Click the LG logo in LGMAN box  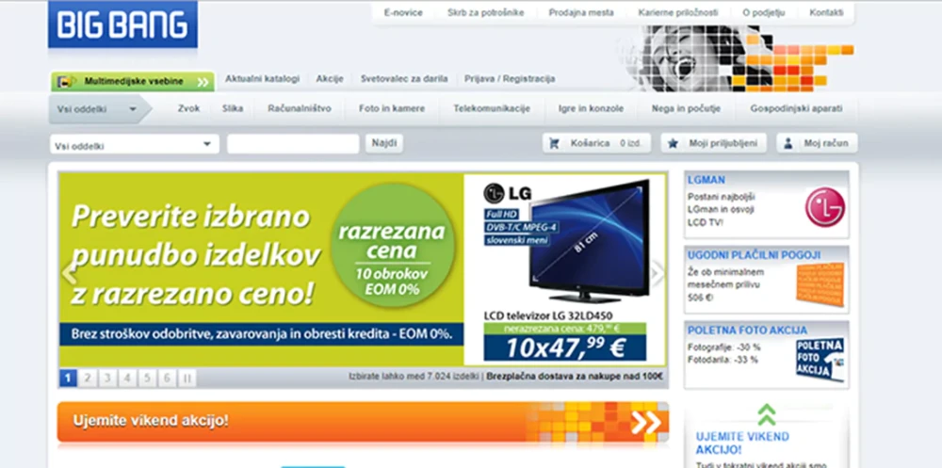(x=824, y=206)
